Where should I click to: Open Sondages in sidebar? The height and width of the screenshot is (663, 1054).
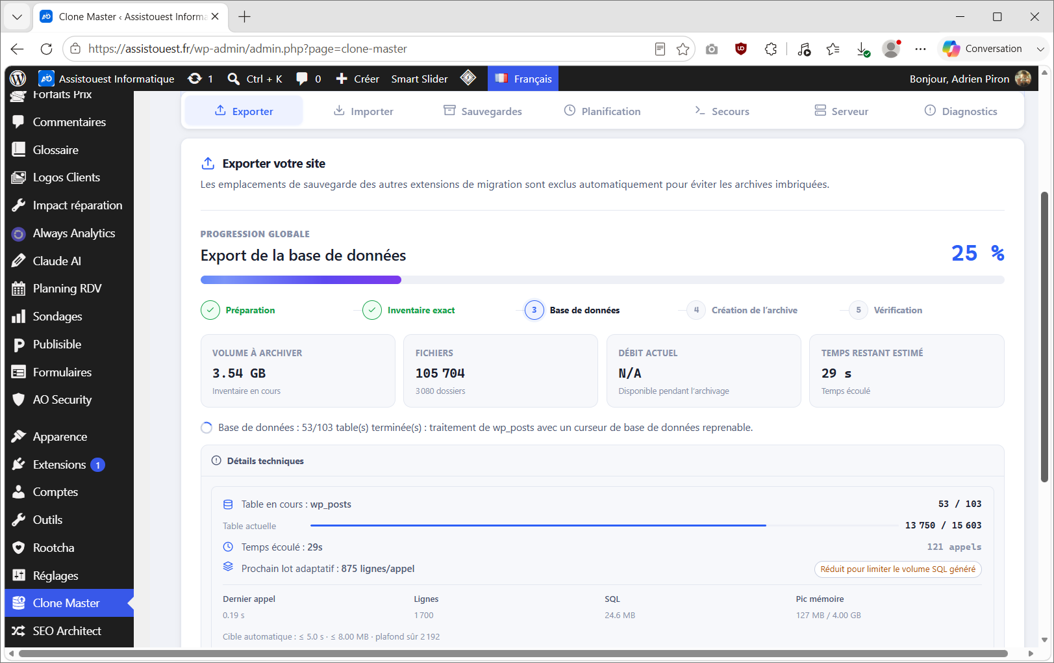click(69, 317)
